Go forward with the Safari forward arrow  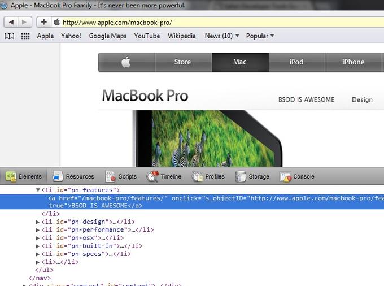pos(24,22)
